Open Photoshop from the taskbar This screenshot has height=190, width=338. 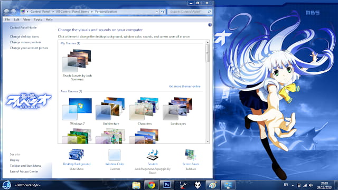point(167,185)
